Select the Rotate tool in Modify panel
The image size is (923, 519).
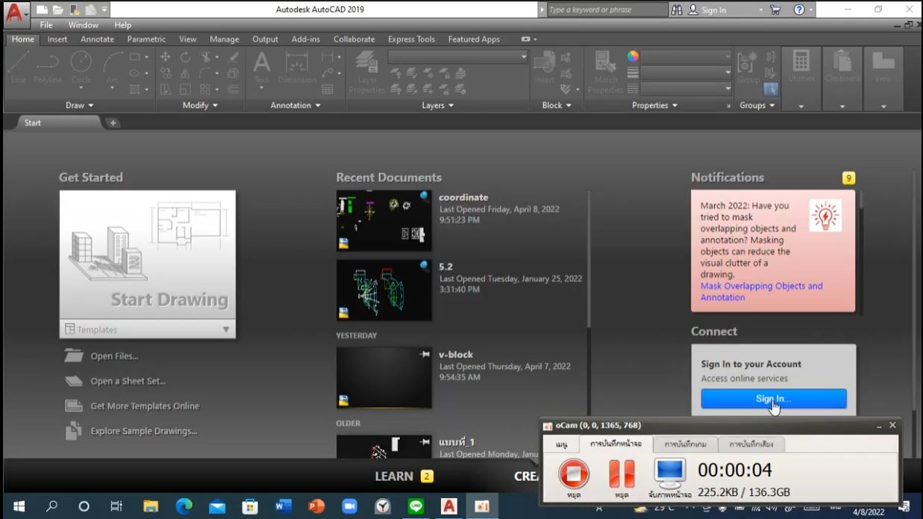click(x=185, y=57)
